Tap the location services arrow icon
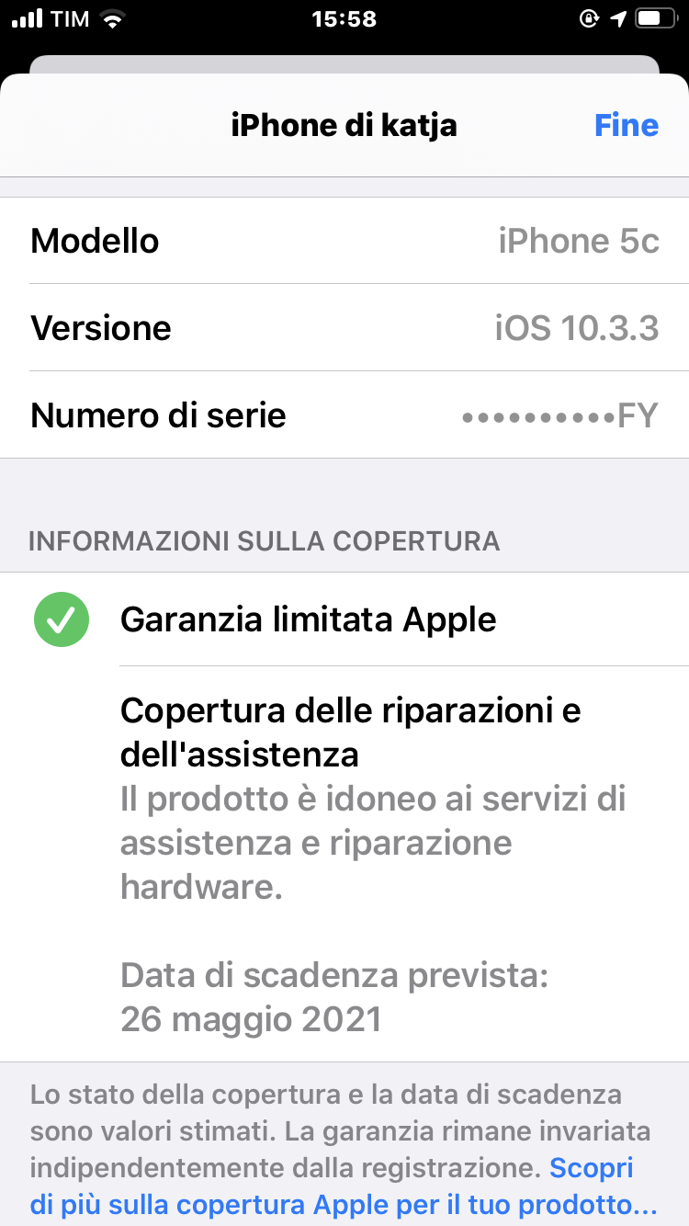This screenshot has width=689, height=1226. point(618,18)
